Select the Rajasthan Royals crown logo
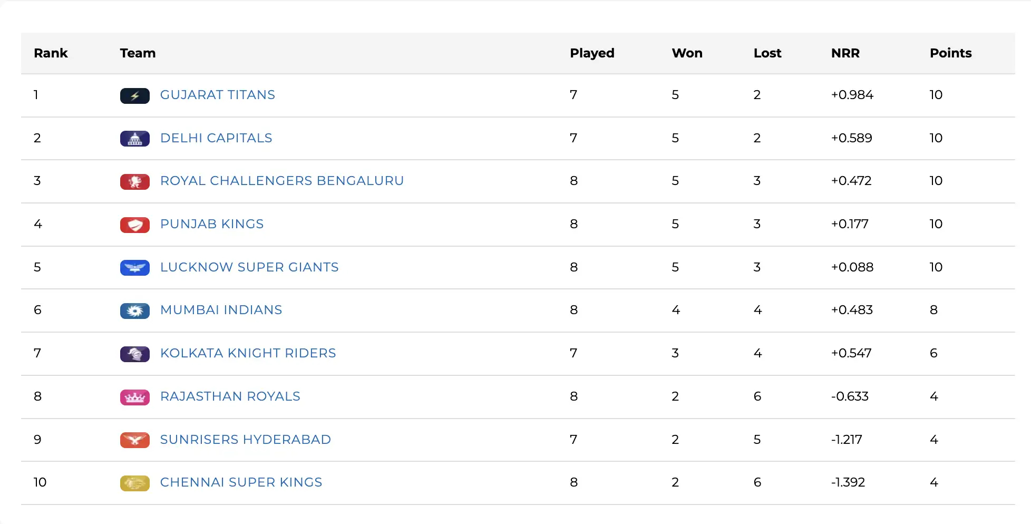The image size is (1031, 524). (135, 397)
